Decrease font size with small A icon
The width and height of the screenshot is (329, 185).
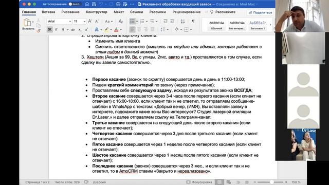tap(97, 21)
